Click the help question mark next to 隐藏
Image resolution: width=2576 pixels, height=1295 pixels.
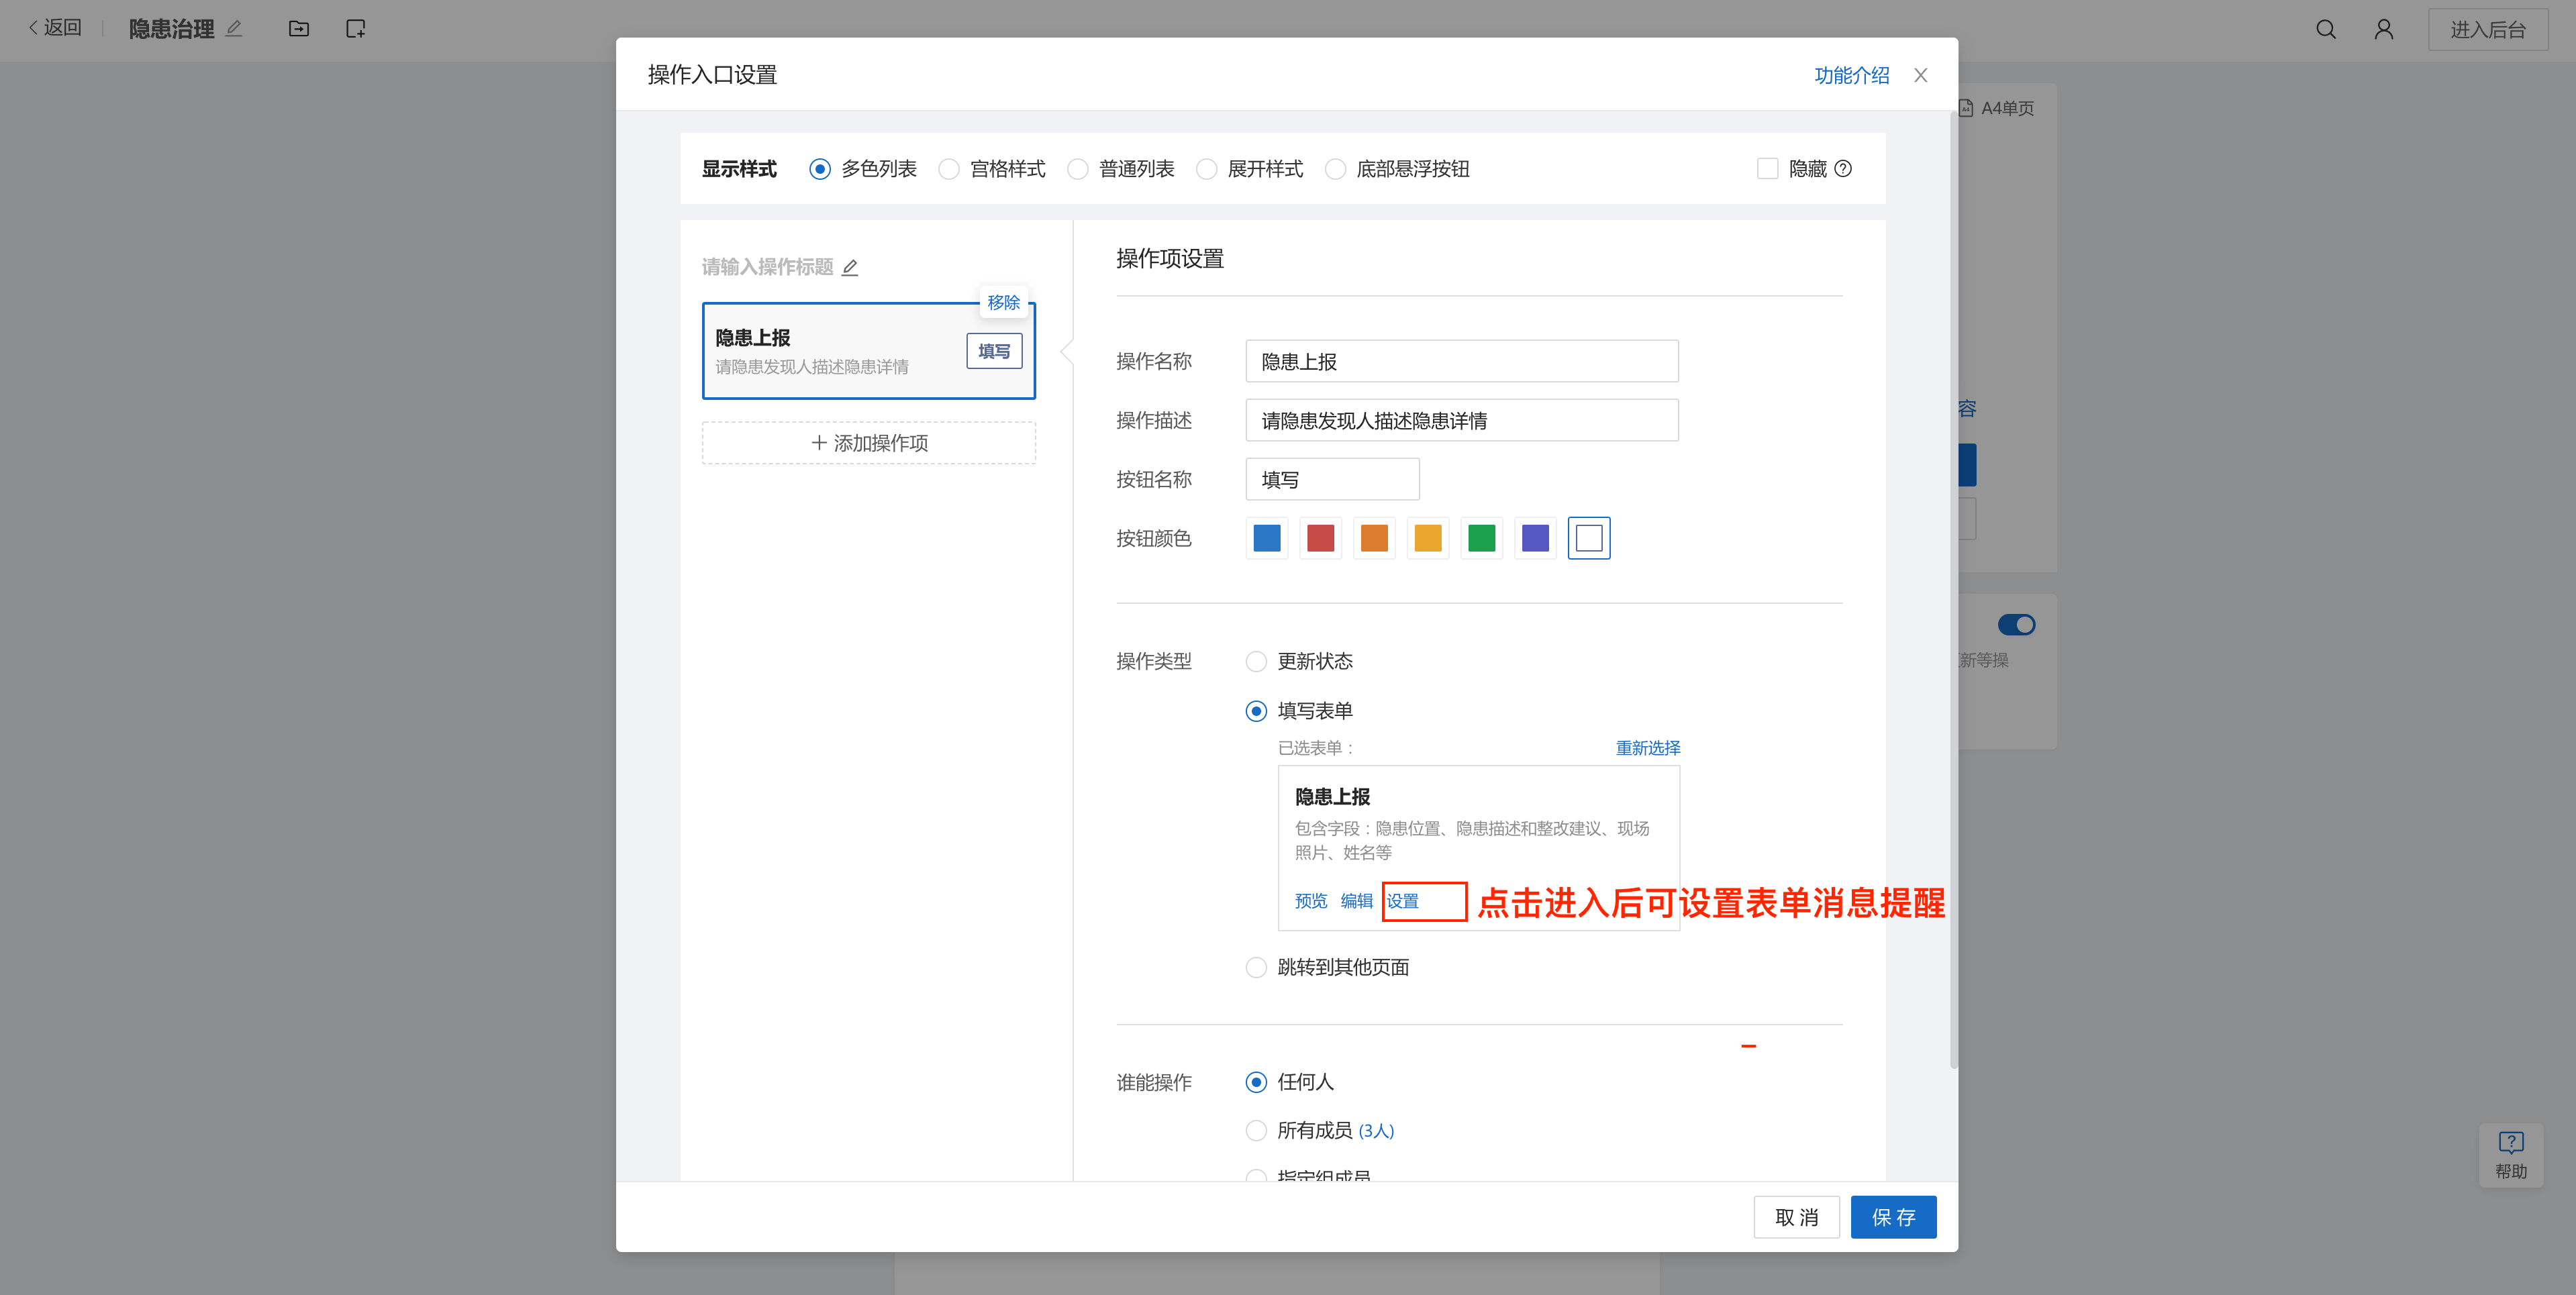click(1843, 169)
